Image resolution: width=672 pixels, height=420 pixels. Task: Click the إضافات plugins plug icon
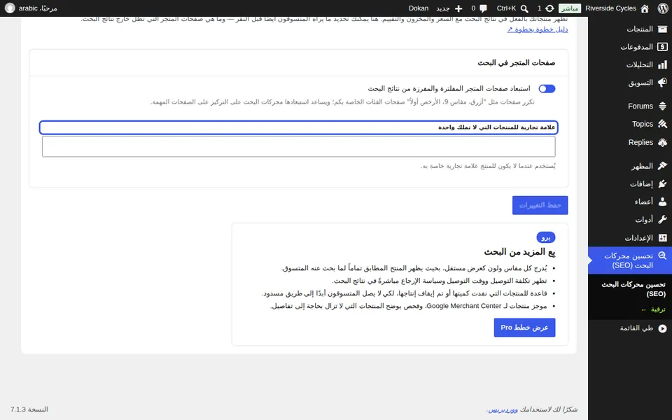pyautogui.click(x=663, y=183)
